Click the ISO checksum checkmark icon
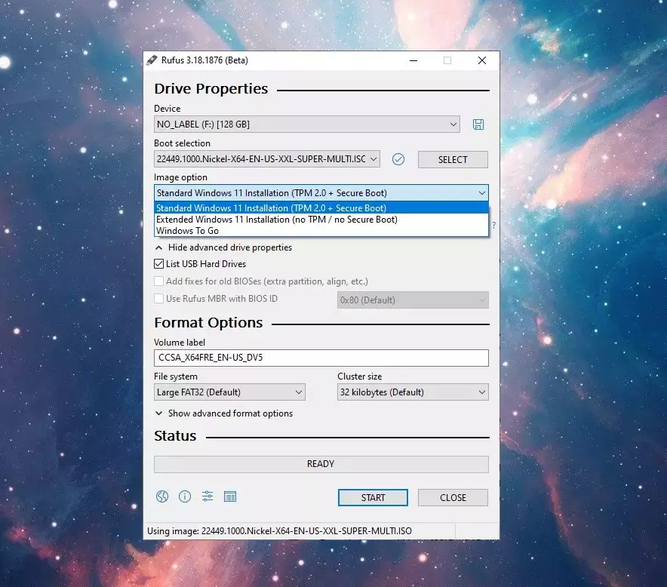 (398, 159)
